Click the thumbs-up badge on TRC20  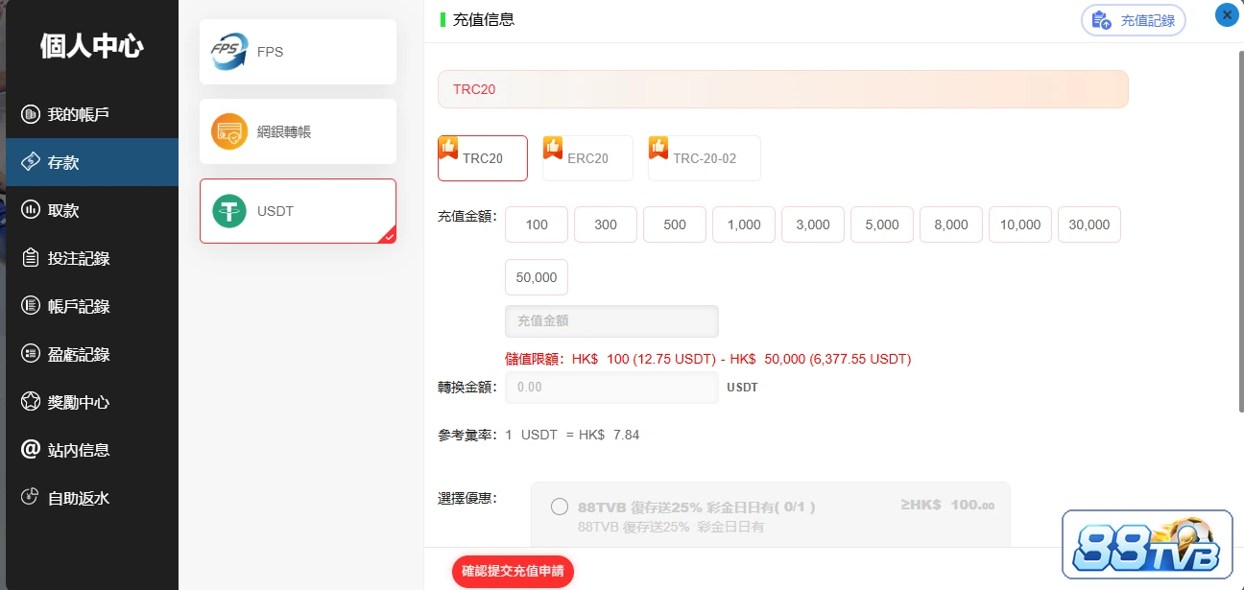448,148
